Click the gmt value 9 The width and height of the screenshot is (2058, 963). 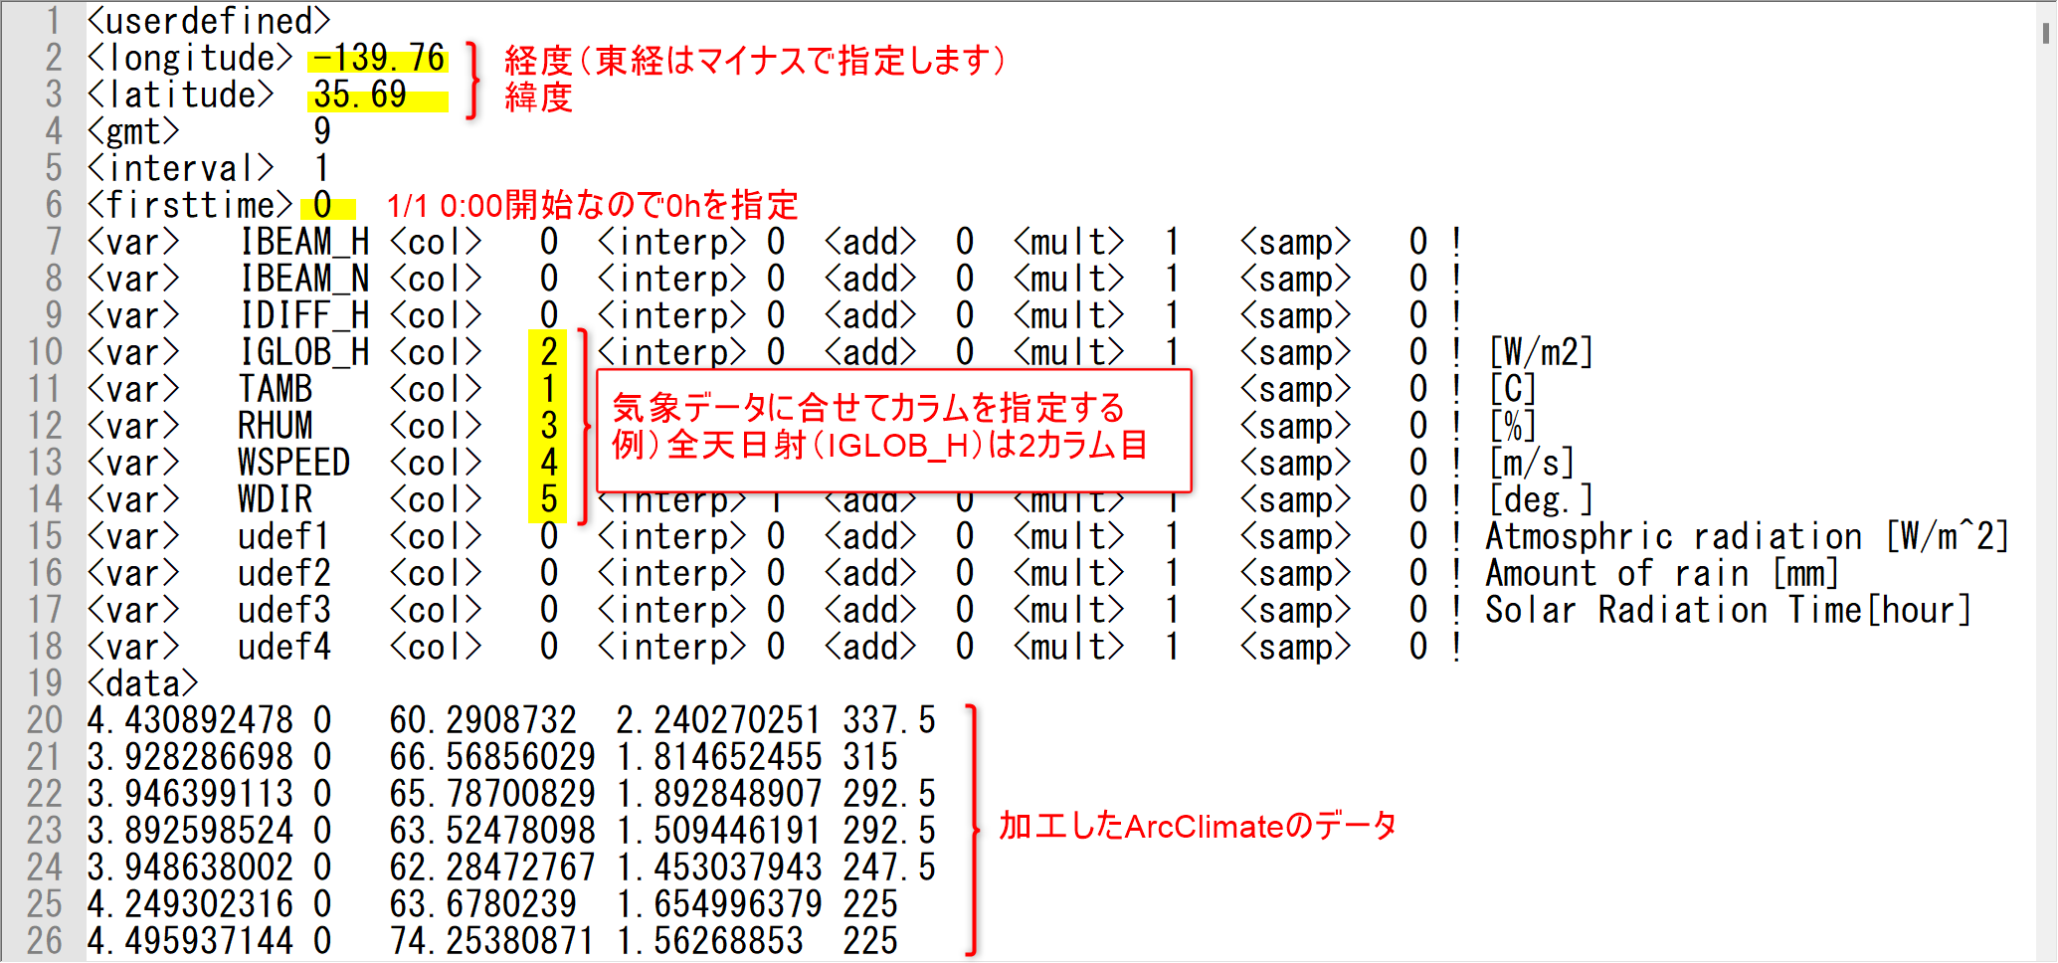(323, 130)
